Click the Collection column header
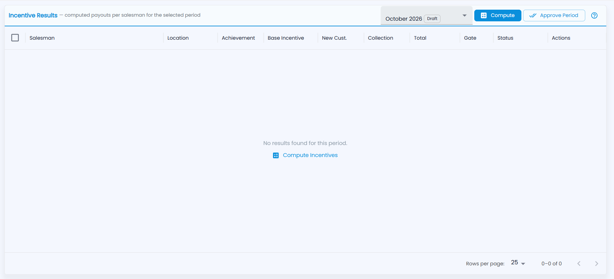 pos(380,38)
